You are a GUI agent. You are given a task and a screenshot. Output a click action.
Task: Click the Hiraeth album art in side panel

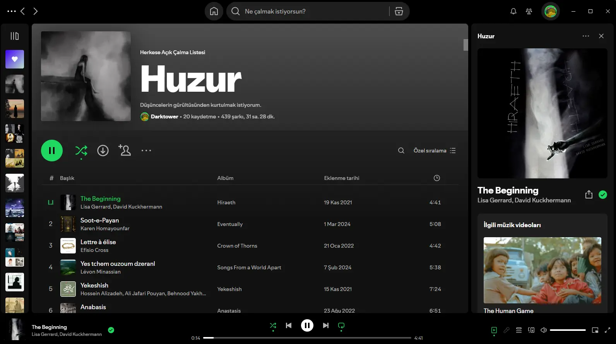(x=542, y=113)
